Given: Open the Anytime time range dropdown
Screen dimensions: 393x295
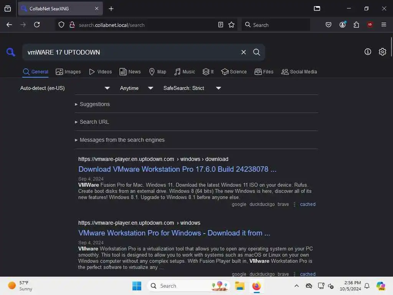Looking at the screenshot, I should tap(136, 88).
